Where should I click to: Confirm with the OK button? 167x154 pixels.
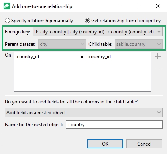coord(105,144)
